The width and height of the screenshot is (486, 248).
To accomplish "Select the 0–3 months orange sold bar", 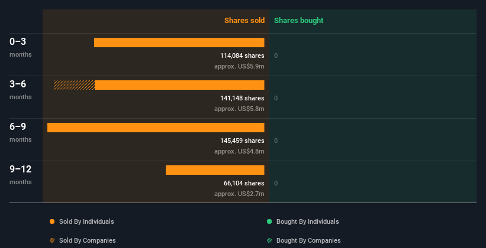I will click(x=179, y=43).
